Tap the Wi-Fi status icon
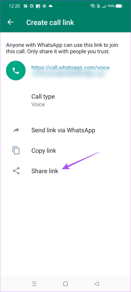 (92, 6)
